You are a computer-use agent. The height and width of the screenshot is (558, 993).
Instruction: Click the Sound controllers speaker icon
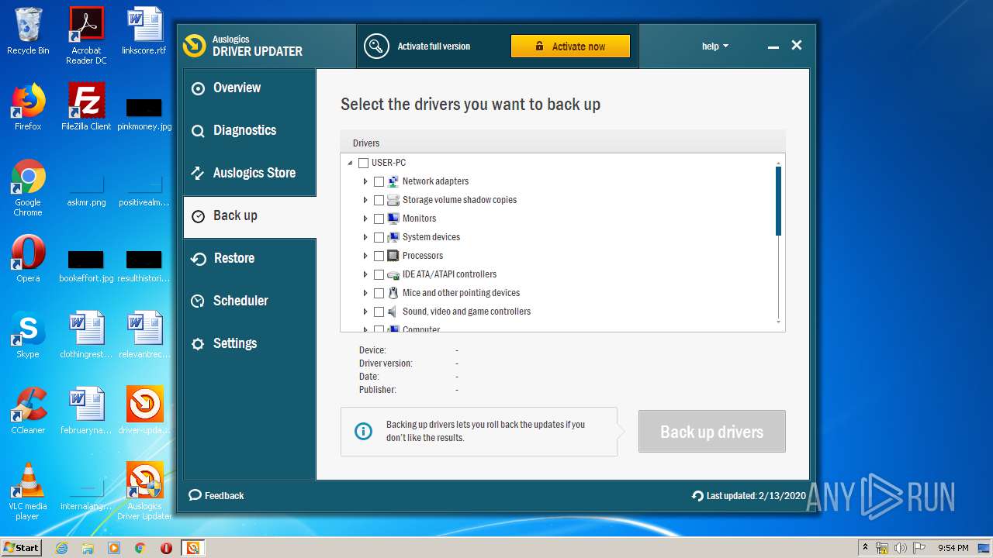point(393,312)
